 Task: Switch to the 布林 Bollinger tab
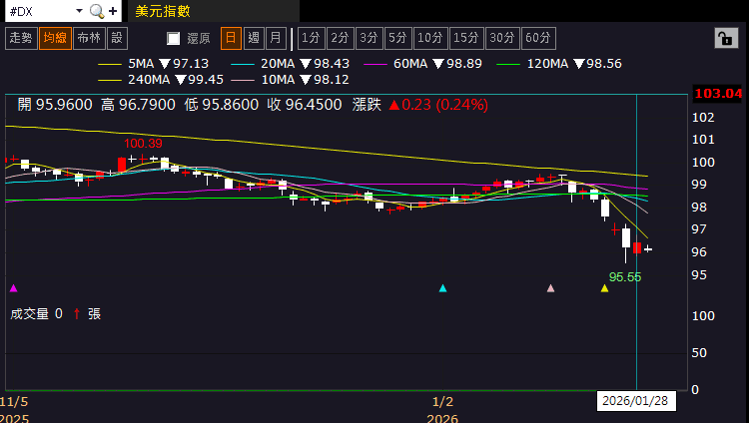[89, 38]
